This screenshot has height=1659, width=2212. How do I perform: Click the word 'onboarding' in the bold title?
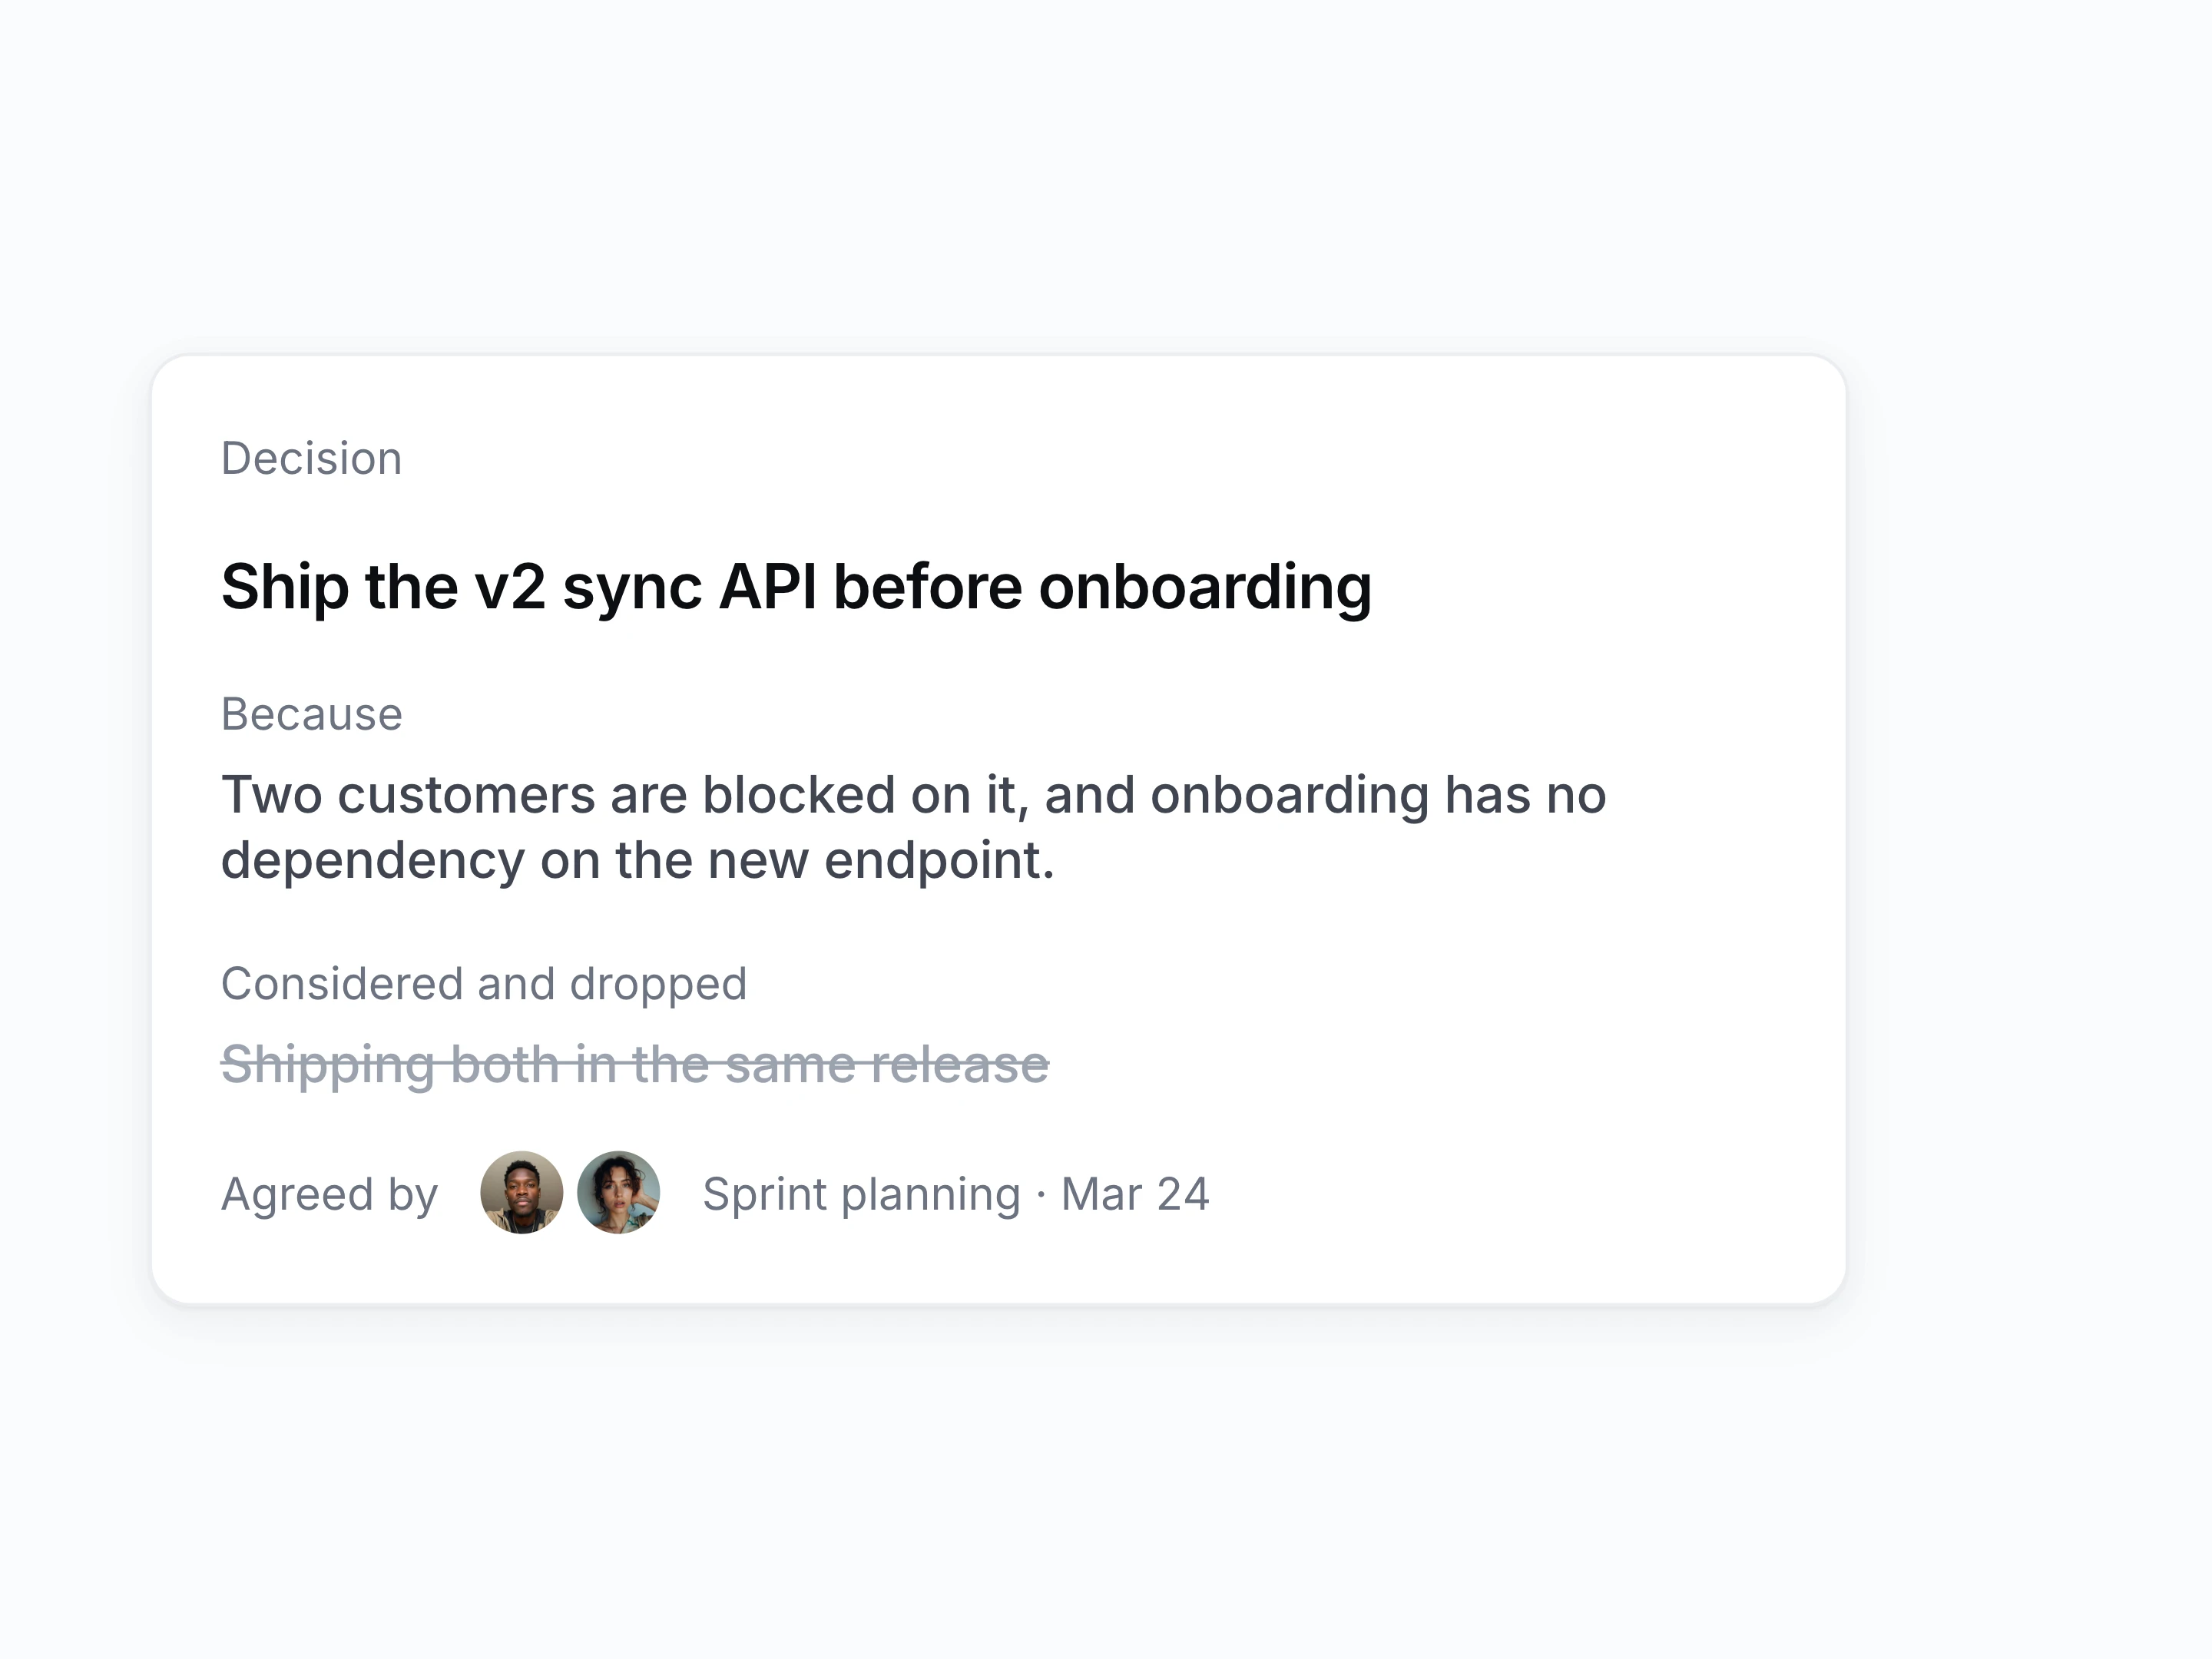pos(1205,587)
